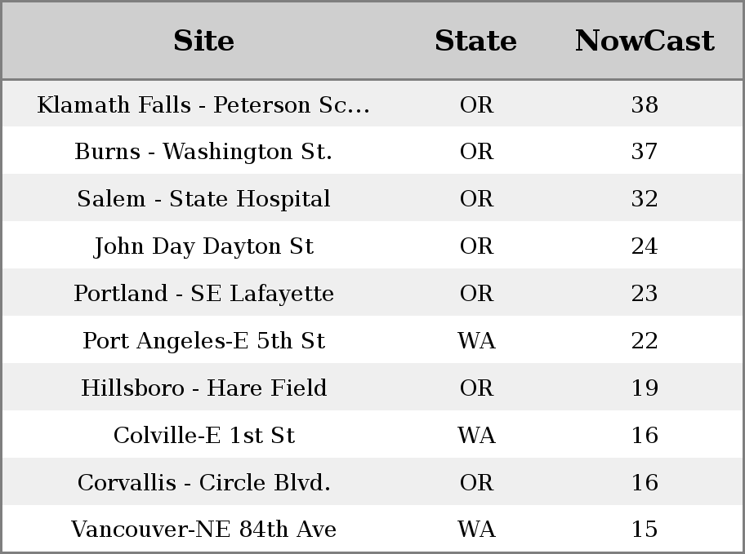745x554 pixels.
Task: Click OR state cell for Hillsboro row
Action: pyautogui.click(x=476, y=388)
